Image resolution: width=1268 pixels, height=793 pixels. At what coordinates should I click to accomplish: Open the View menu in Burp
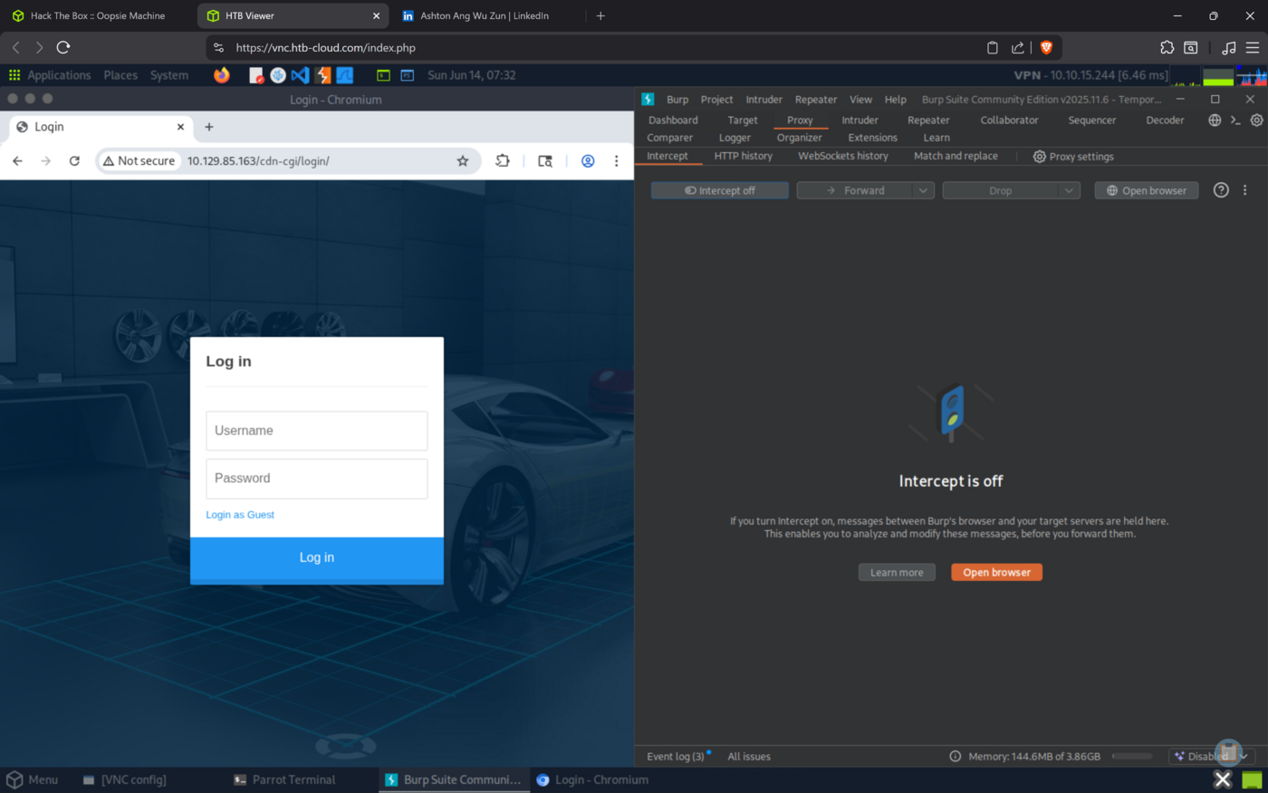coord(860,100)
